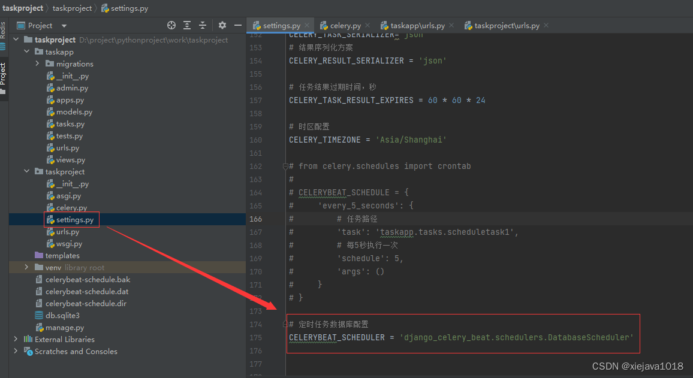The image size is (693, 378).
Task: Open Project panel gear options
Action: (222, 25)
